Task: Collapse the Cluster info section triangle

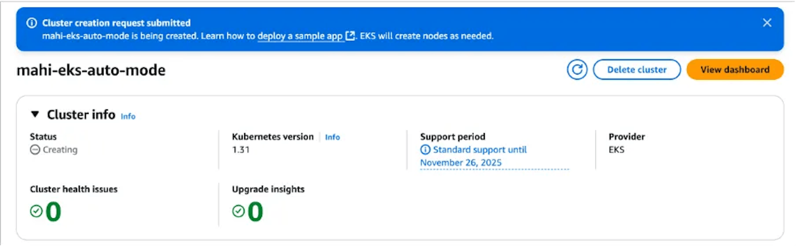Action: coord(35,114)
